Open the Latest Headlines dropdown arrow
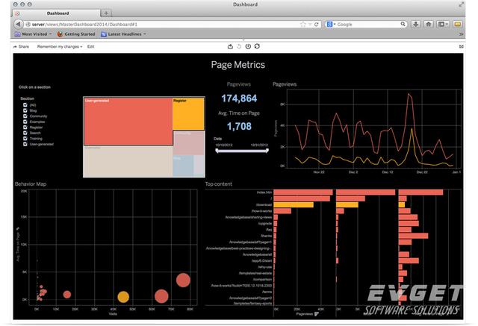 tap(144, 34)
